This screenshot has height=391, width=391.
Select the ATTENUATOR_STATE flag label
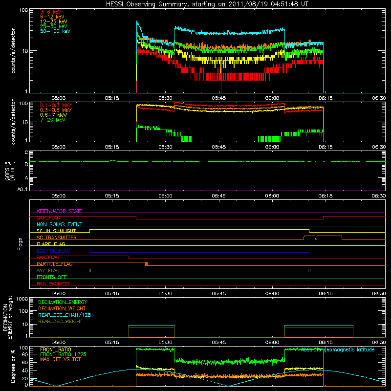tap(59, 211)
